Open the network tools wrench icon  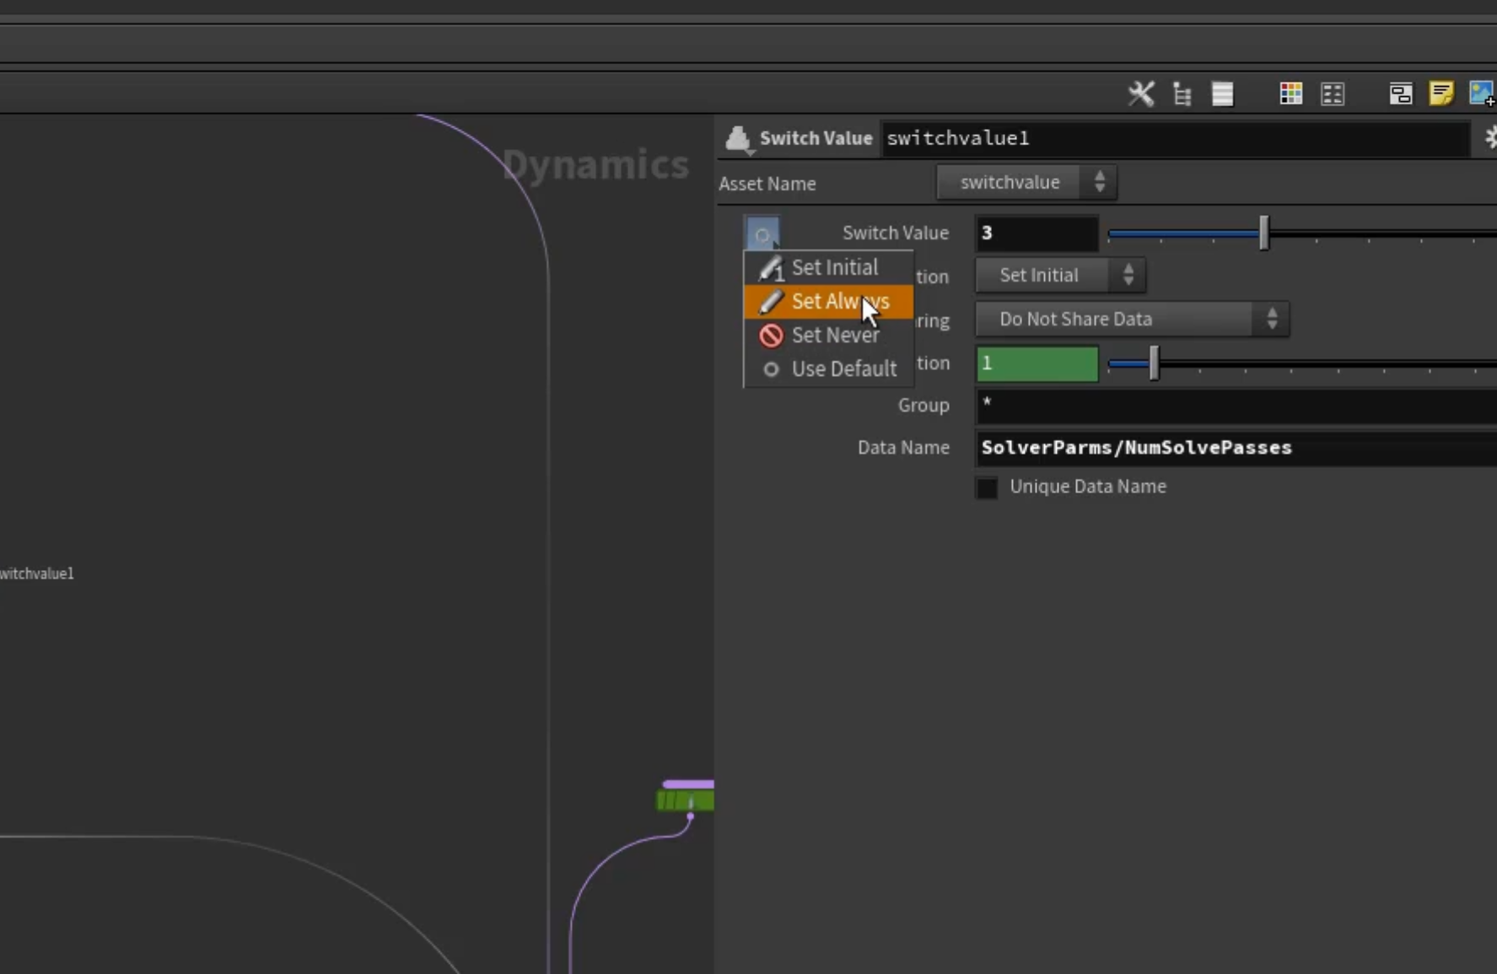[1141, 94]
